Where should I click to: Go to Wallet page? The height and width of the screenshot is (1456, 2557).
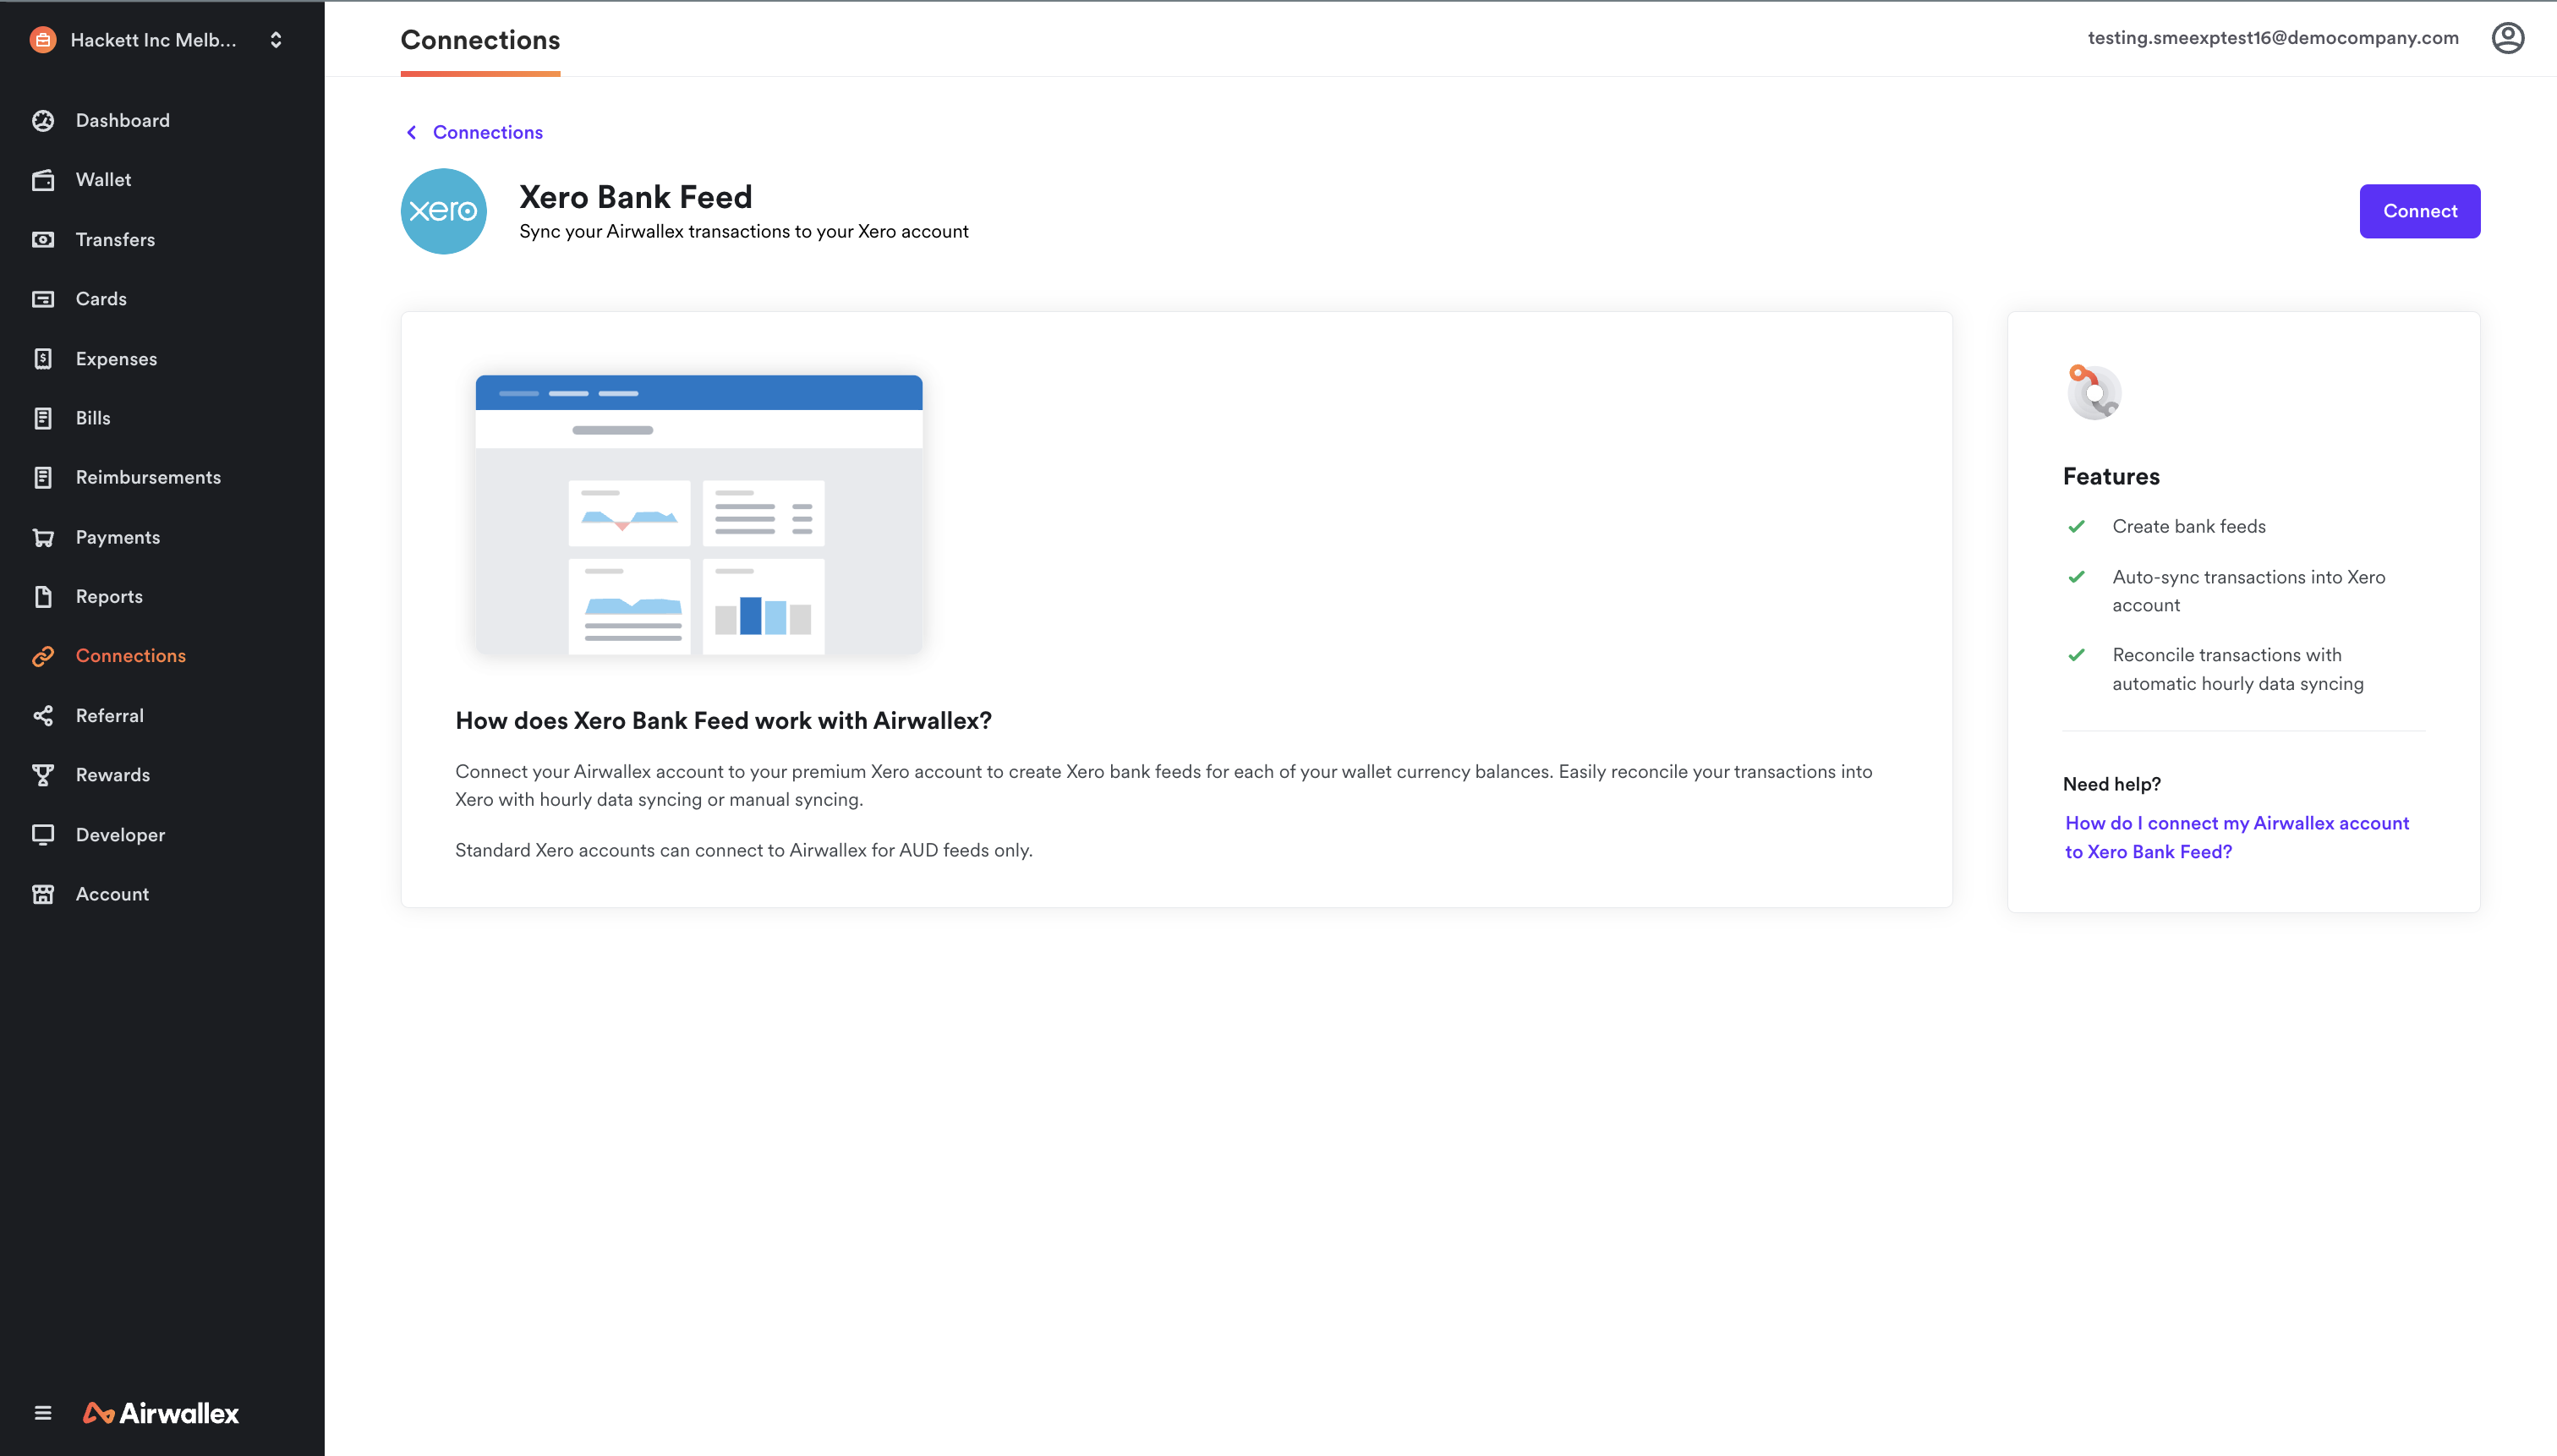(x=104, y=180)
